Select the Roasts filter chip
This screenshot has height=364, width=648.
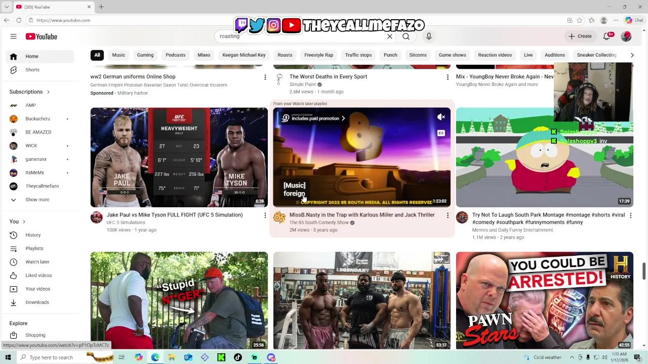click(285, 55)
